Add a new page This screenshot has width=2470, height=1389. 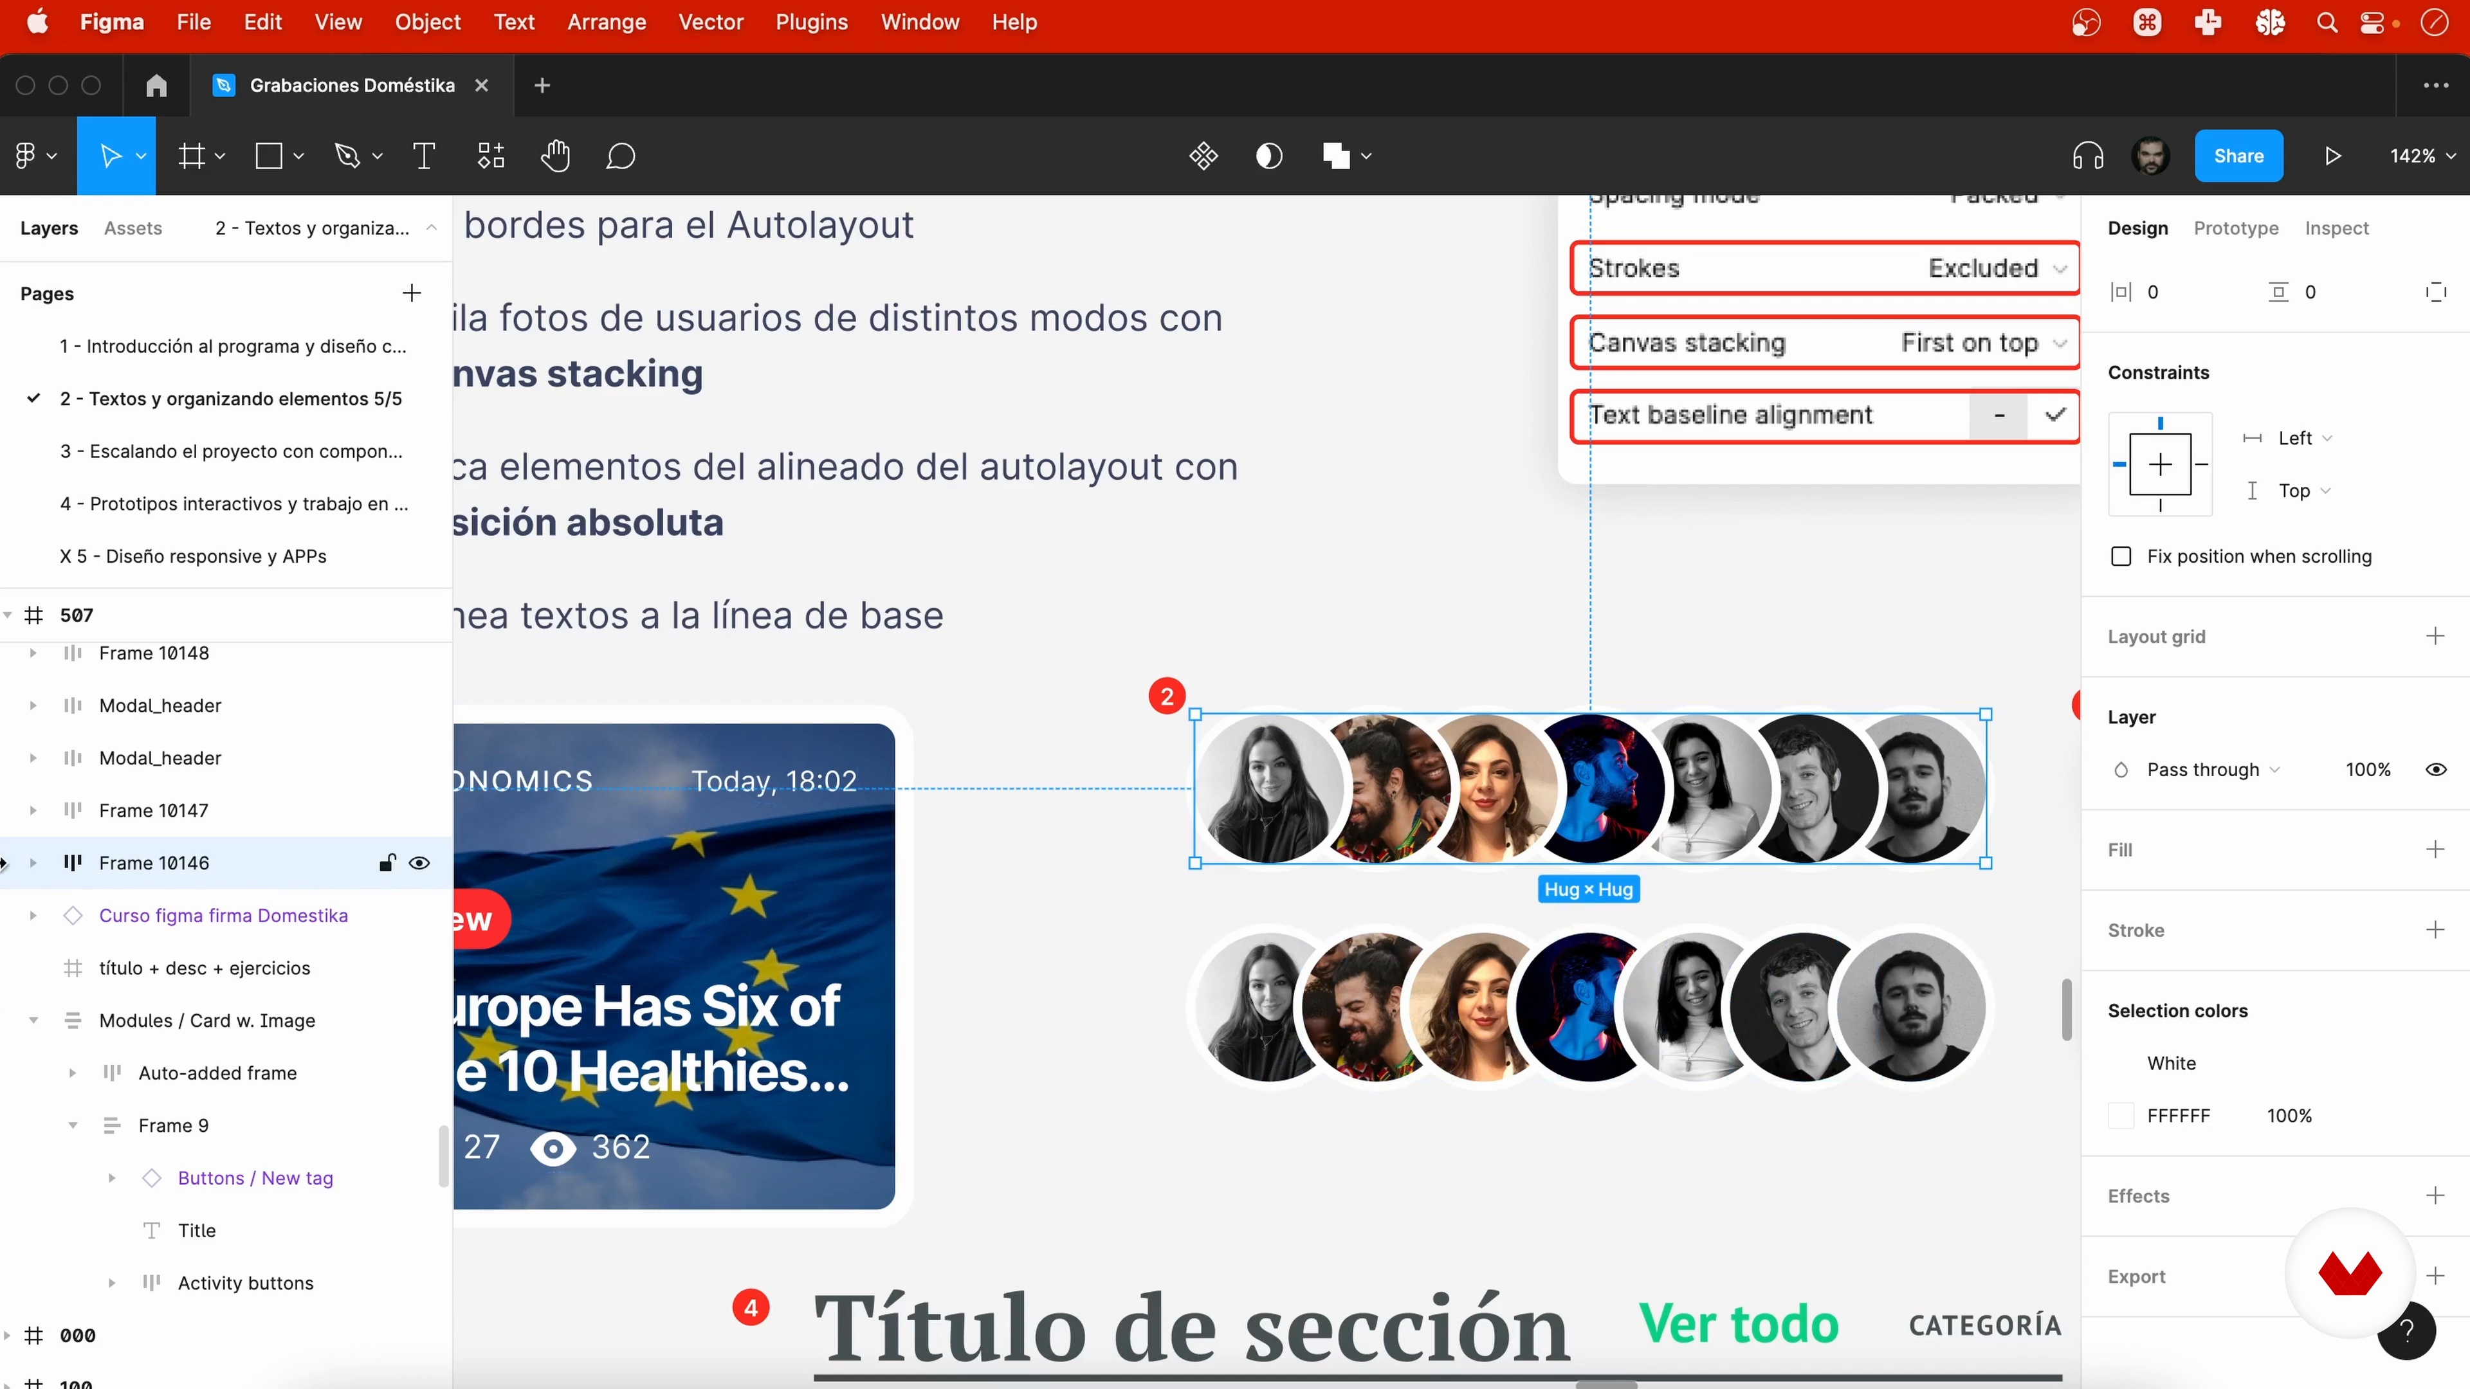tap(412, 293)
